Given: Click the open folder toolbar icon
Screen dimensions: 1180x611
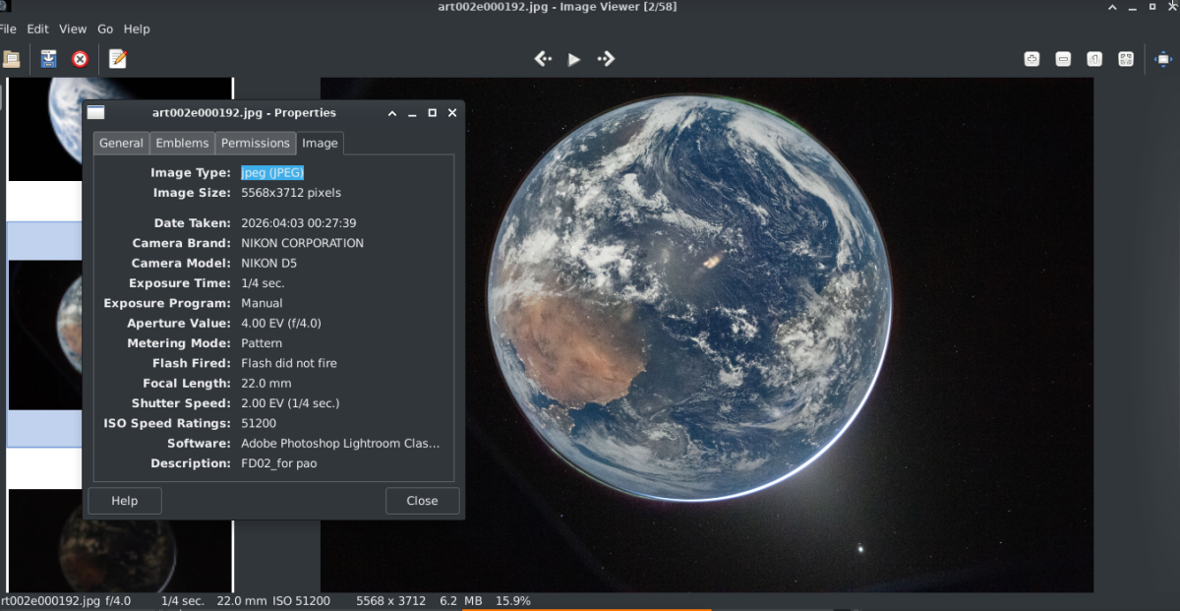Looking at the screenshot, I should (x=10, y=59).
